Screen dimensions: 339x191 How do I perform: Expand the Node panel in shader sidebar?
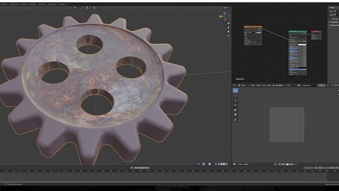click(332, 7)
